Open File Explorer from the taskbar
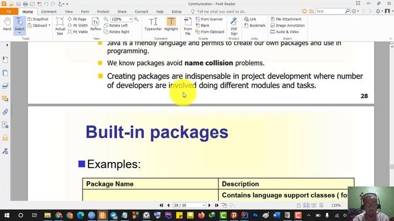The height and width of the screenshot is (221, 394). coord(47,215)
